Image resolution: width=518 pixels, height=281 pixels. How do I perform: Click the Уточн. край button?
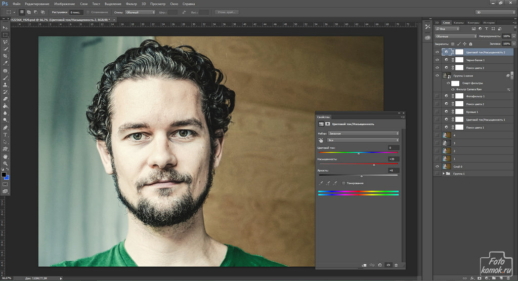pos(227,12)
